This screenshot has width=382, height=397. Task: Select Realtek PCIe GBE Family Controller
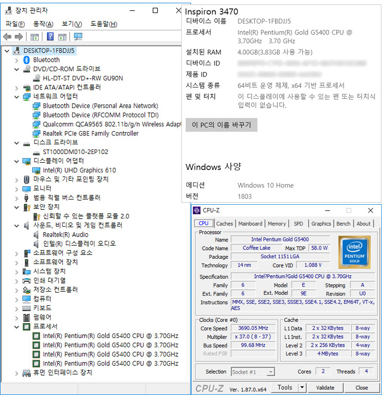pos(91,133)
